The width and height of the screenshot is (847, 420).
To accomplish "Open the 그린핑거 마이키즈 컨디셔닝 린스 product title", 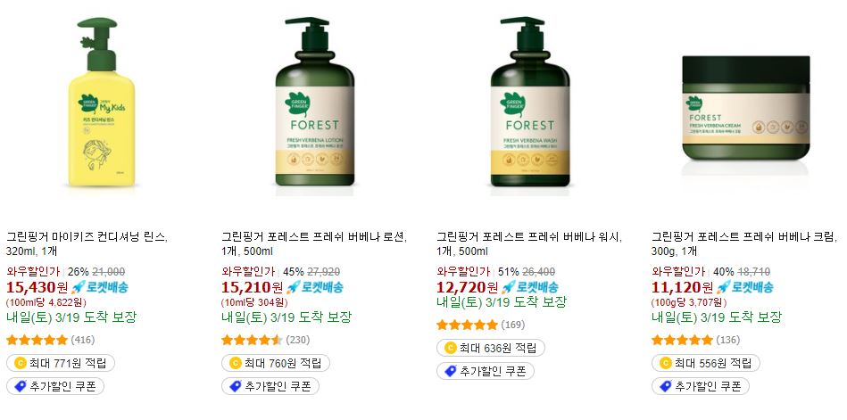I will [x=87, y=244].
